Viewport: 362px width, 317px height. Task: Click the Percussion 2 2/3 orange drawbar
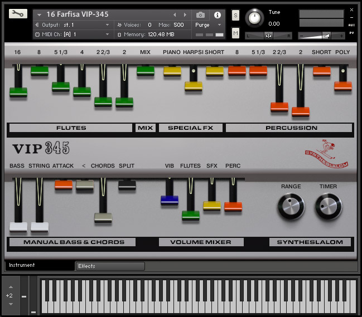coord(279,107)
